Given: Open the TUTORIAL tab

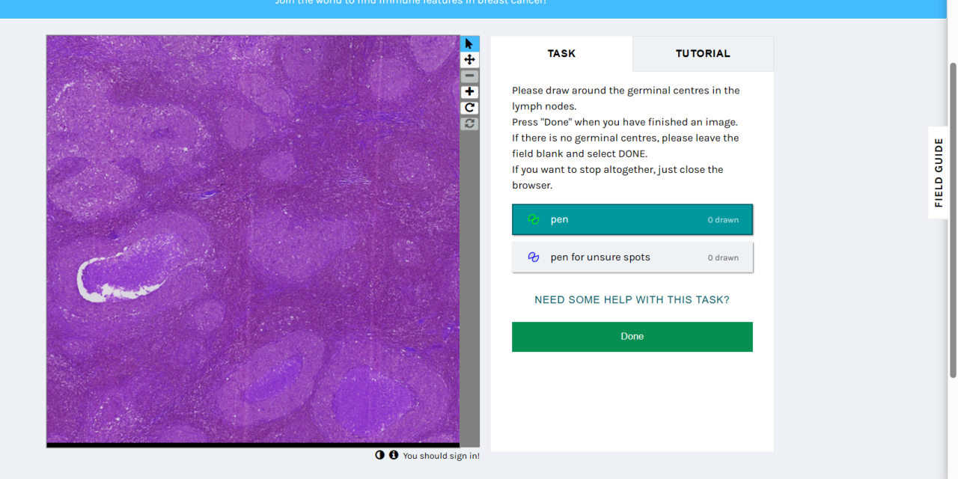Looking at the screenshot, I should coord(703,53).
